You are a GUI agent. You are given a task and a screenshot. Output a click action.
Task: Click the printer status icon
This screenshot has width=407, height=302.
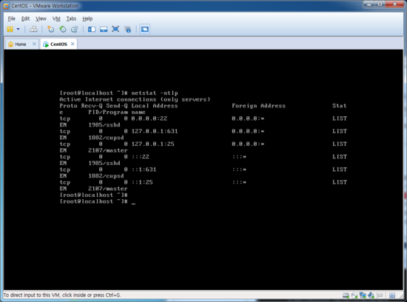pyautogui.click(x=380, y=295)
